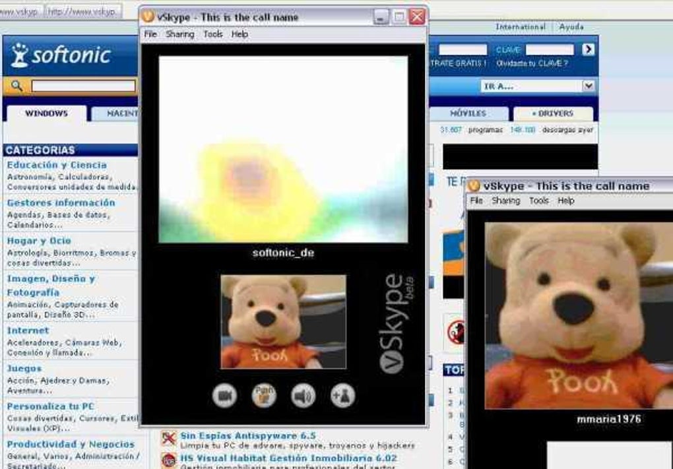Open the Sharing menu in front vSkype window
This screenshot has height=469, width=673.
point(180,34)
